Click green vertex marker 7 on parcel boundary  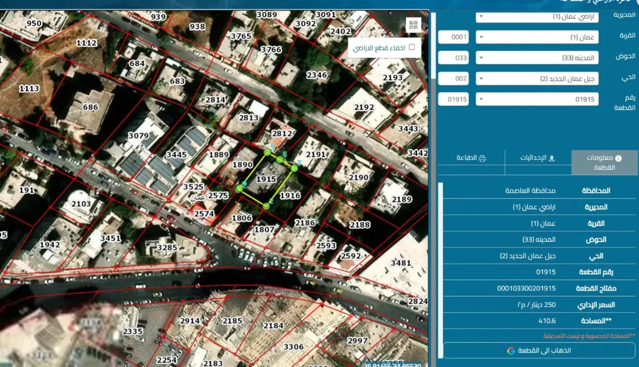(x=294, y=168)
